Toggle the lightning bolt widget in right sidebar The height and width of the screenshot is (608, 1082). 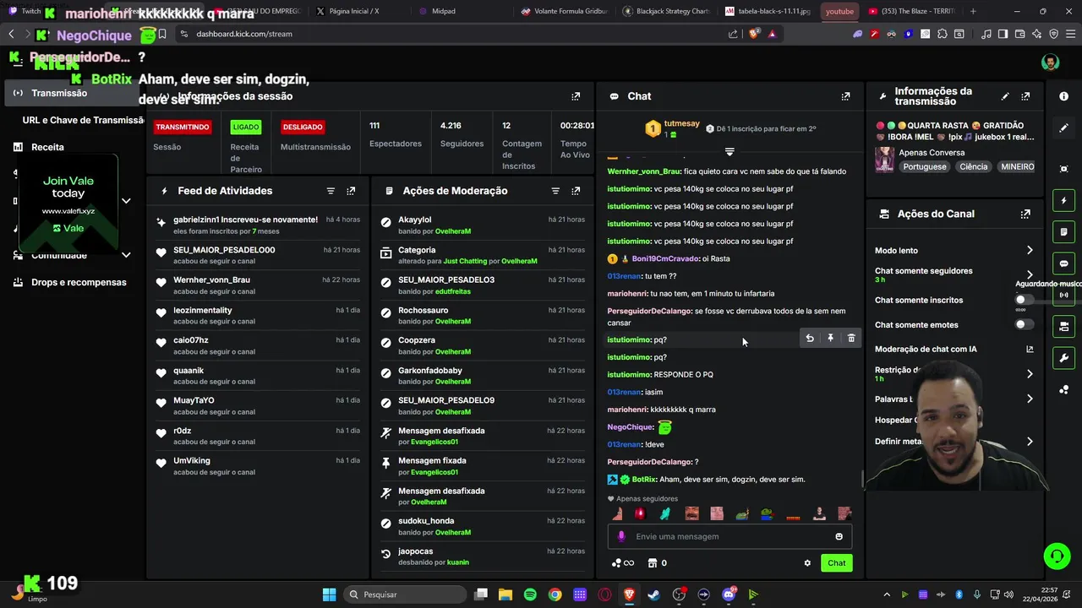click(1064, 201)
